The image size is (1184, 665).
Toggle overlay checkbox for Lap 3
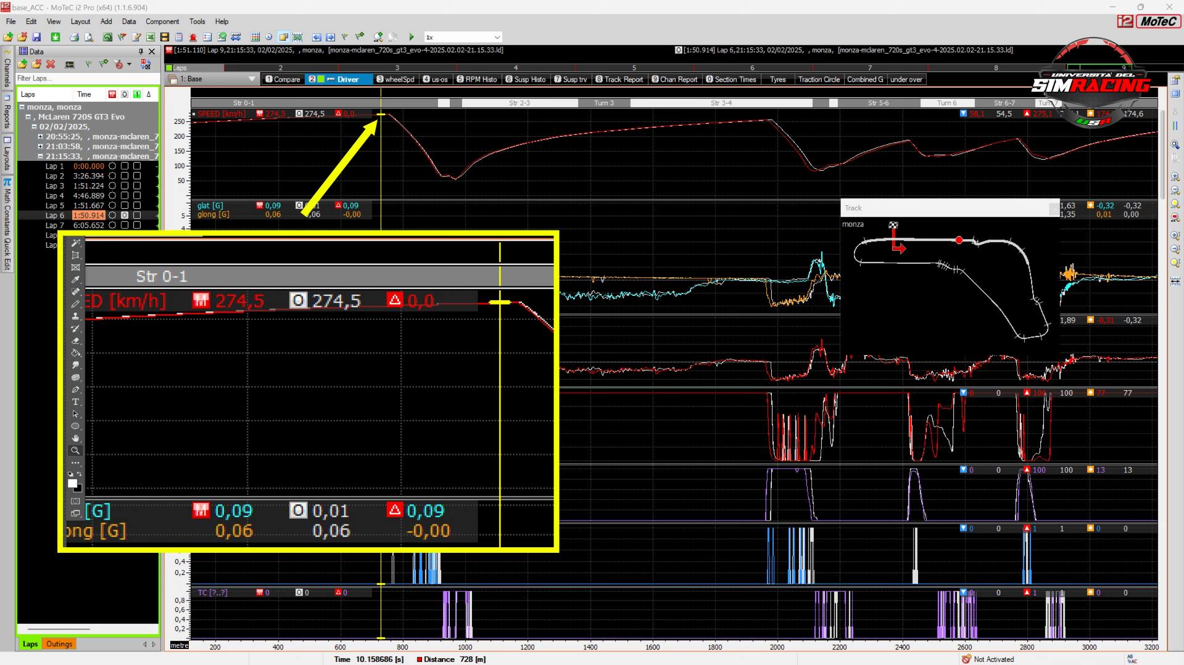click(125, 186)
